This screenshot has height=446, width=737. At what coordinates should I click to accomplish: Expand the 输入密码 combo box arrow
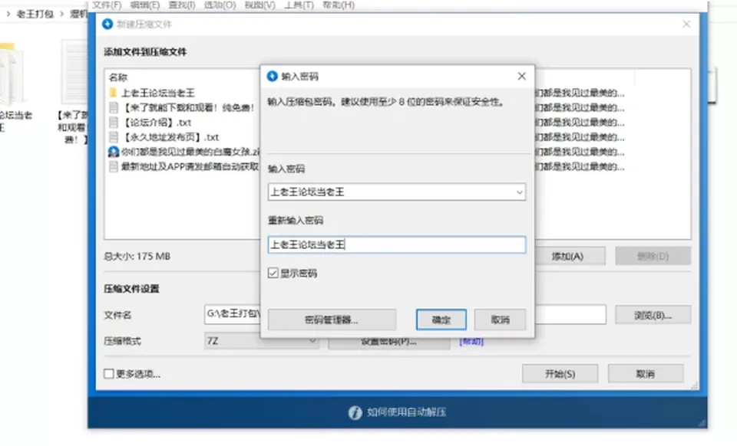520,192
